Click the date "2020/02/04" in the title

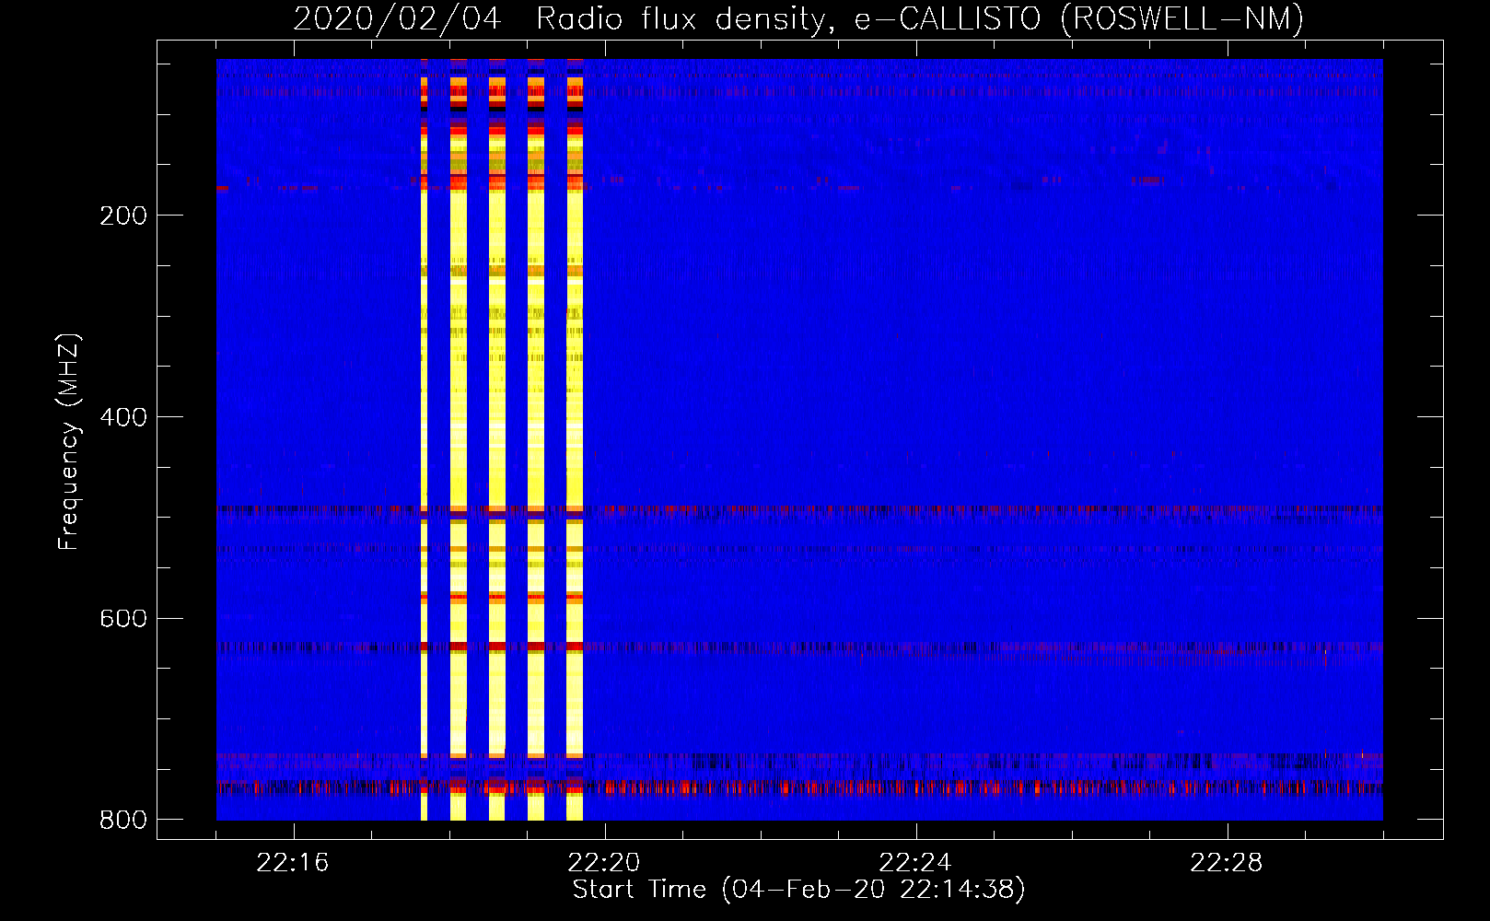[x=397, y=19]
